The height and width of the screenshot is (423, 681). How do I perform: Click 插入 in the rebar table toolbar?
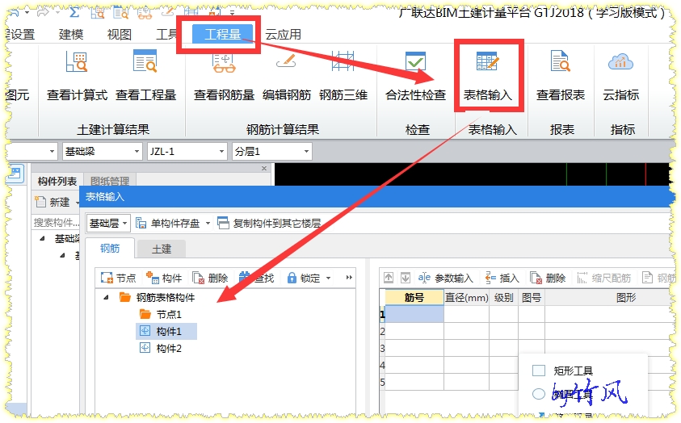point(502,278)
